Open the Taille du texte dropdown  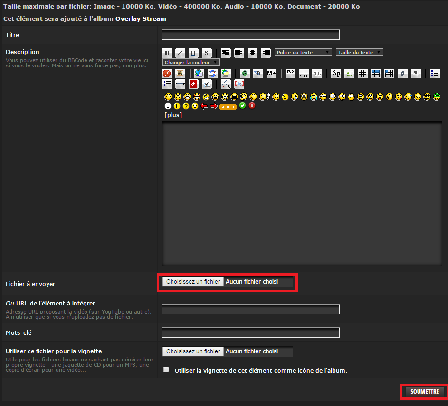(x=360, y=52)
